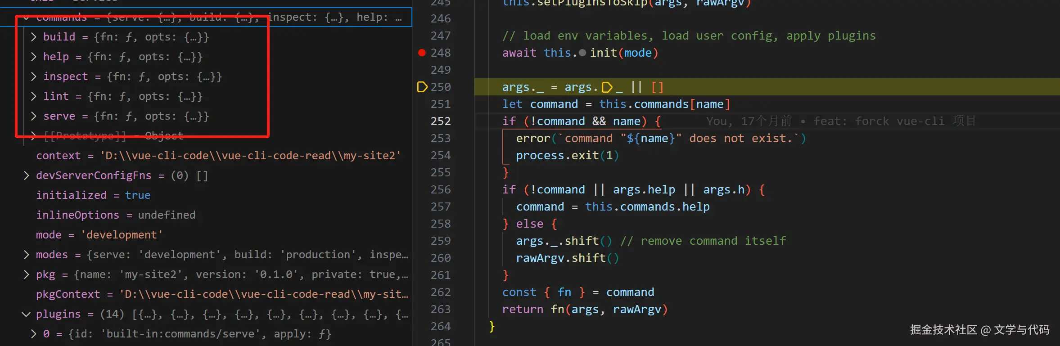The height and width of the screenshot is (346, 1060).
Task: Click the git blame annotation on line 252
Action: [841, 121]
